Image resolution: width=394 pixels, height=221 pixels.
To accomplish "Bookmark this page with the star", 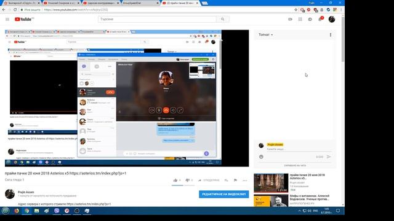I will pos(295,10).
